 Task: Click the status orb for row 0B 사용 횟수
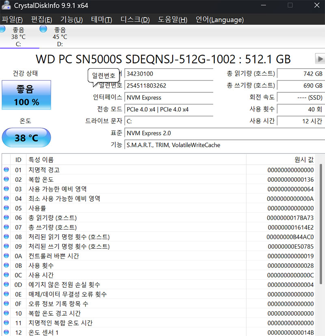click(6, 265)
